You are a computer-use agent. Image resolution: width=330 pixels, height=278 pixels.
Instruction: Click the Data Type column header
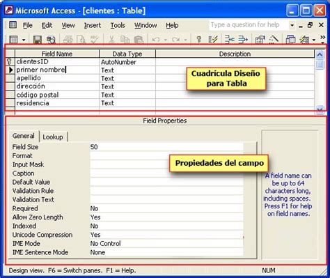(x=127, y=54)
